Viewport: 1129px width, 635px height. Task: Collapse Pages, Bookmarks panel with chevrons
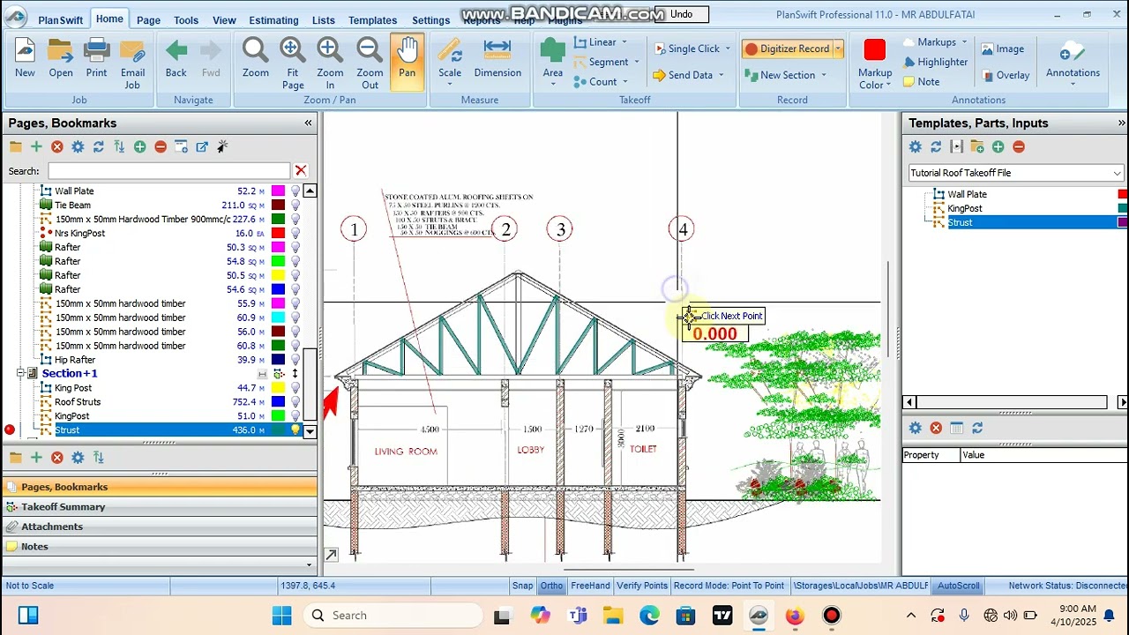tap(308, 123)
